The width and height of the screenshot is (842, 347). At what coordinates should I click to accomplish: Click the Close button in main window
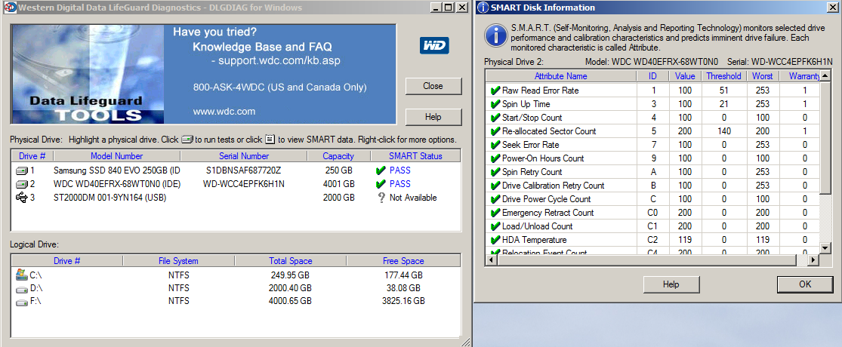pos(433,86)
